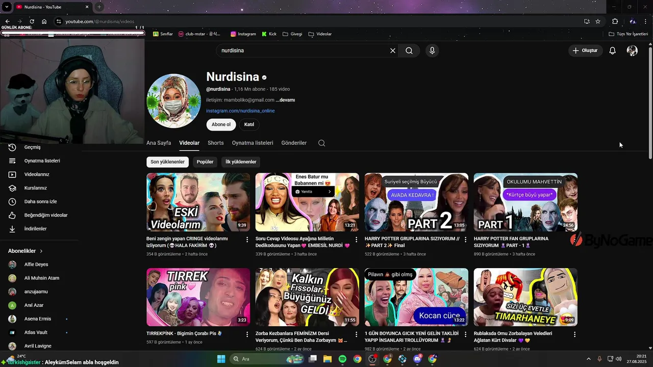The height and width of the screenshot is (367, 653).
Task: Click the page vertical scrollbar
Action: point(650,103)
